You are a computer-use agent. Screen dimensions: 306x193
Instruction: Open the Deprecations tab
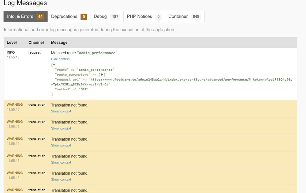(69, 17)
